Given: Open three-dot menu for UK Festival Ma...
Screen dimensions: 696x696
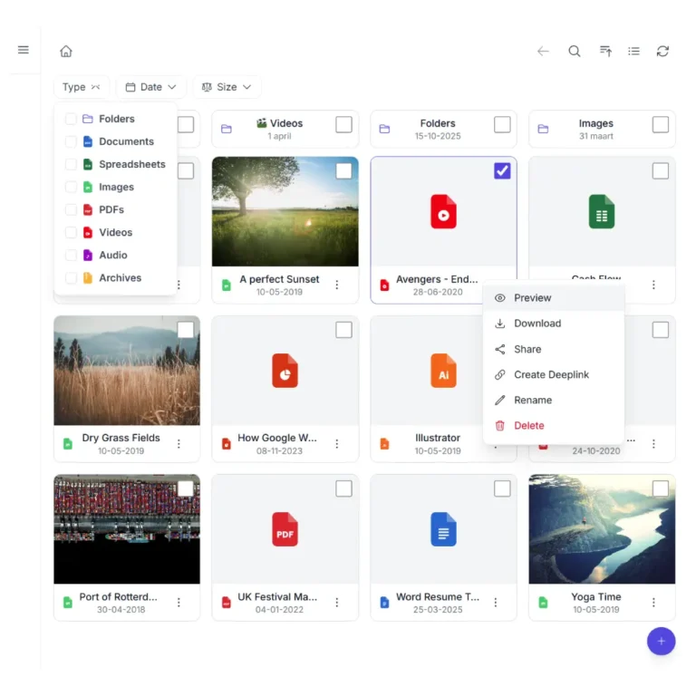Looking at the screenshot, I should point(337,603).
